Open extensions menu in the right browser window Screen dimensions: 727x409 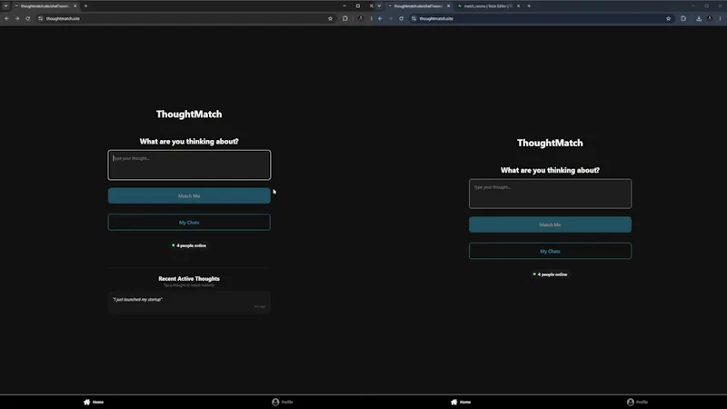tap(683, 18)
